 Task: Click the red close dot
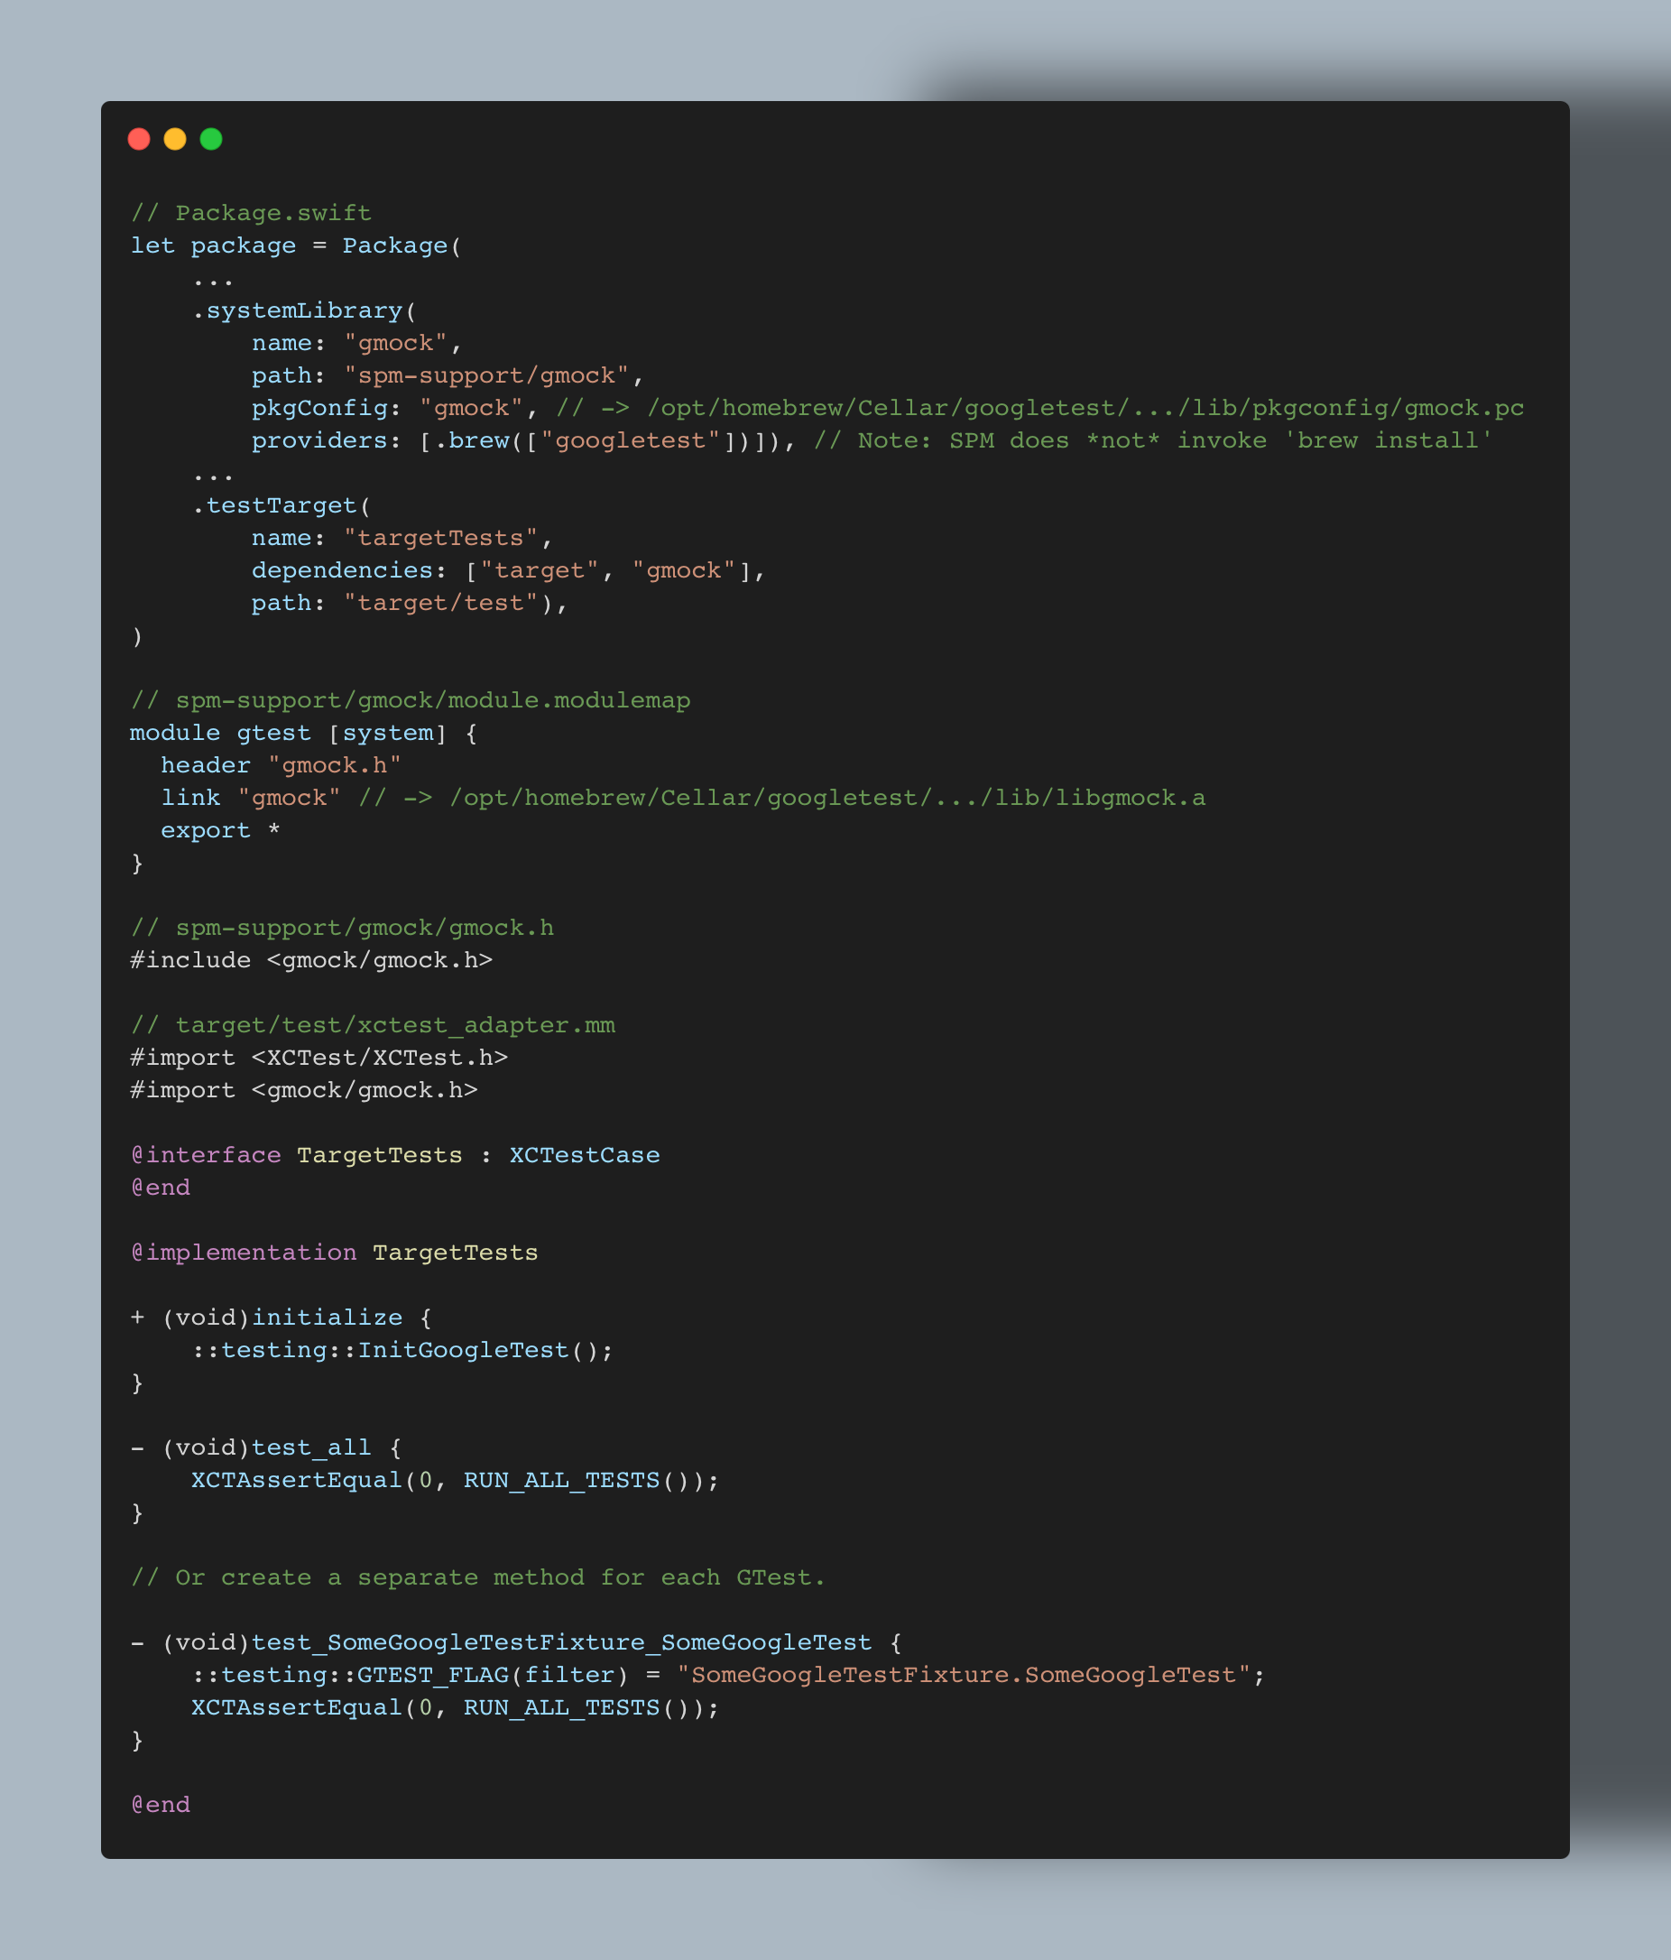[x=139, y=139]
